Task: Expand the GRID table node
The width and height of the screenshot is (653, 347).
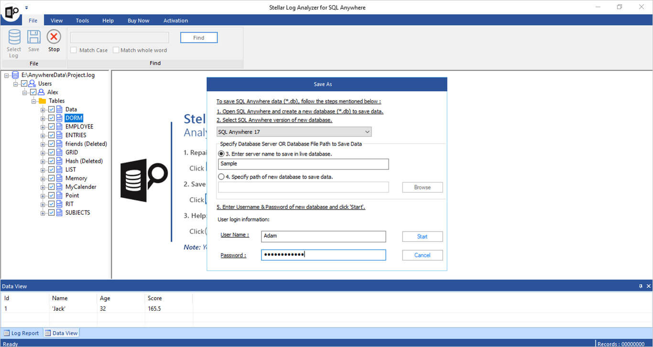Action: pyautogui.click(x=43, y=153)
